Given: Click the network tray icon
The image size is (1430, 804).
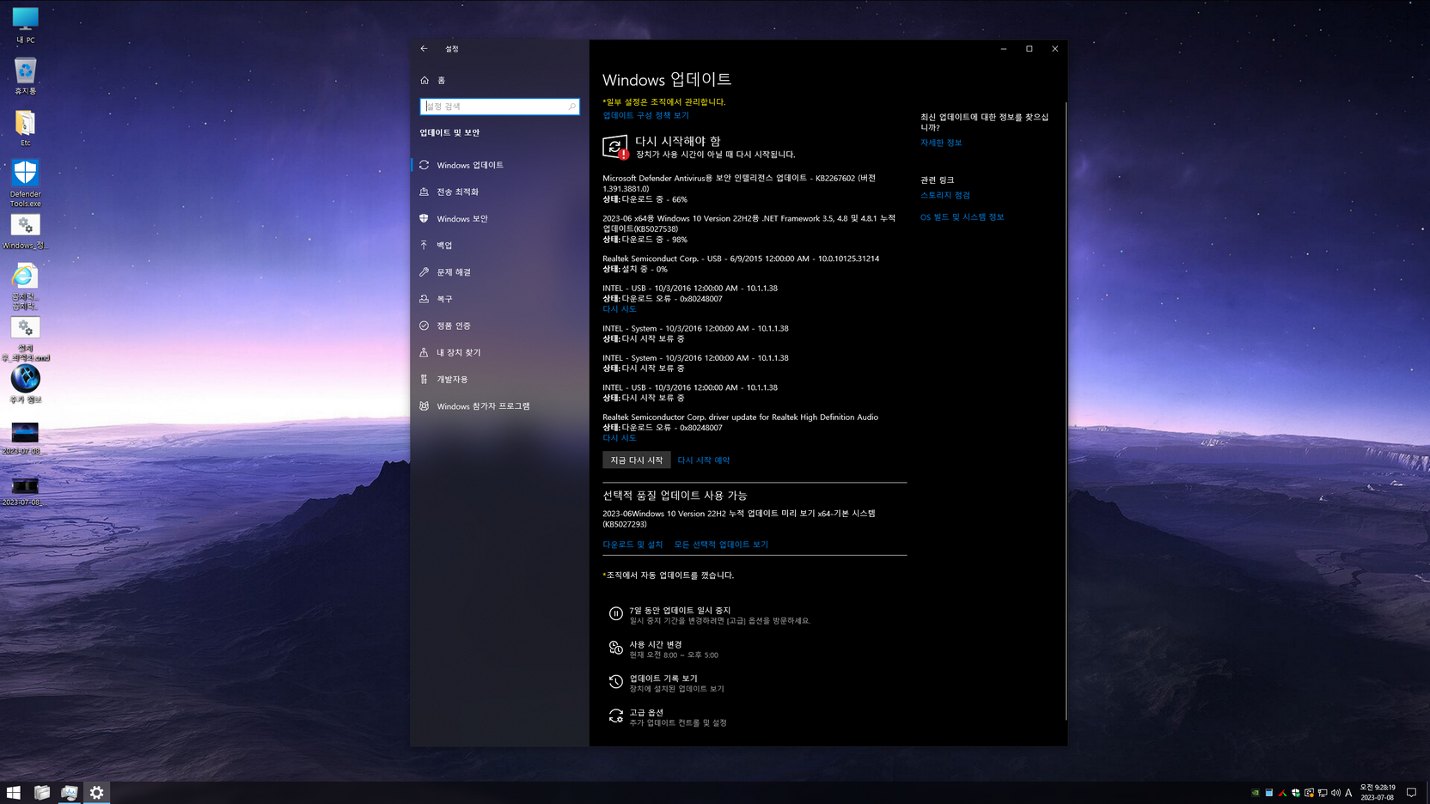Looking at the screenshot, I should coord(1322,793).
